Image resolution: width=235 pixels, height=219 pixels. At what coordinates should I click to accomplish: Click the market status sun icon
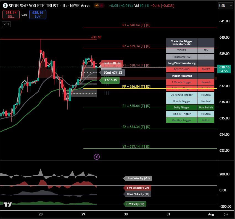(97, 6)
